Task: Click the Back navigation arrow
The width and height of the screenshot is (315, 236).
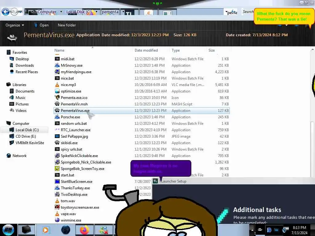Action: point(6,12)
